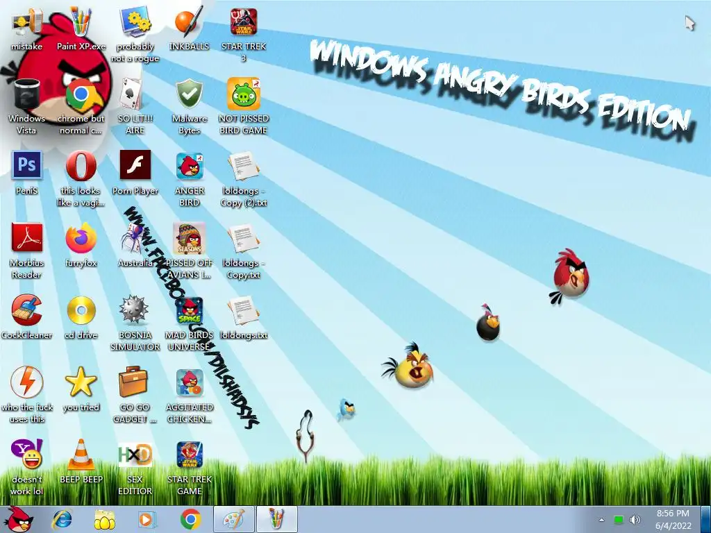Open the clock showing 8:56 PM

coord(674,519)
